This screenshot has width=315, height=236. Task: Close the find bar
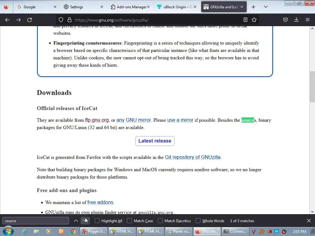tap(309, 221)
